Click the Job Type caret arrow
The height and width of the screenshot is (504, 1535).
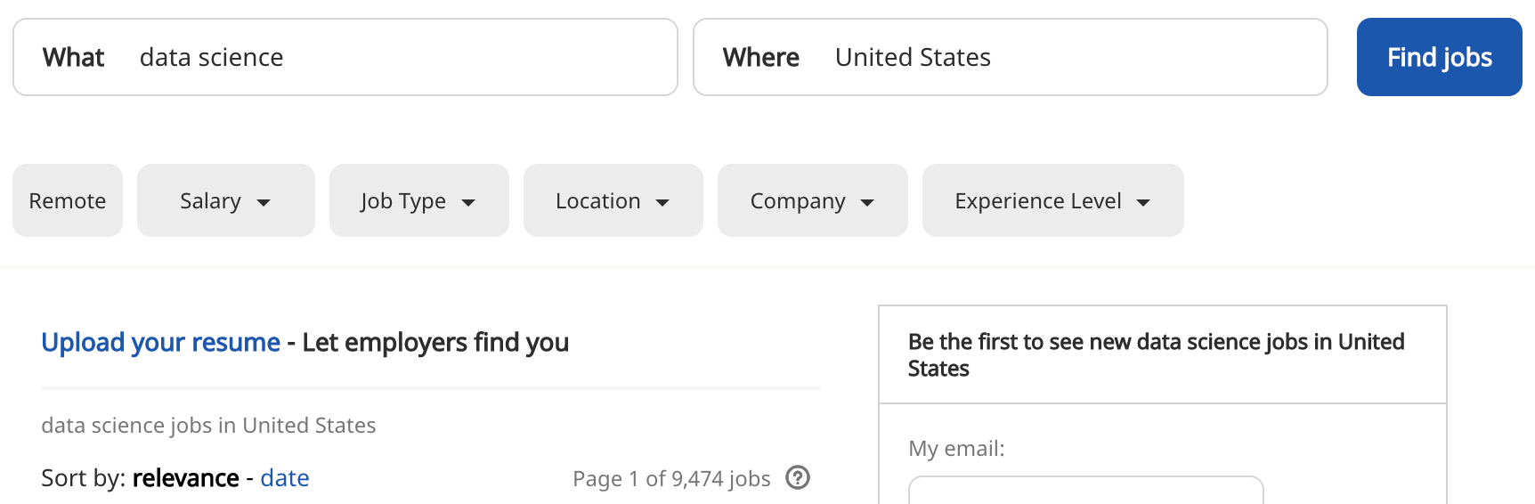(468, 202)
